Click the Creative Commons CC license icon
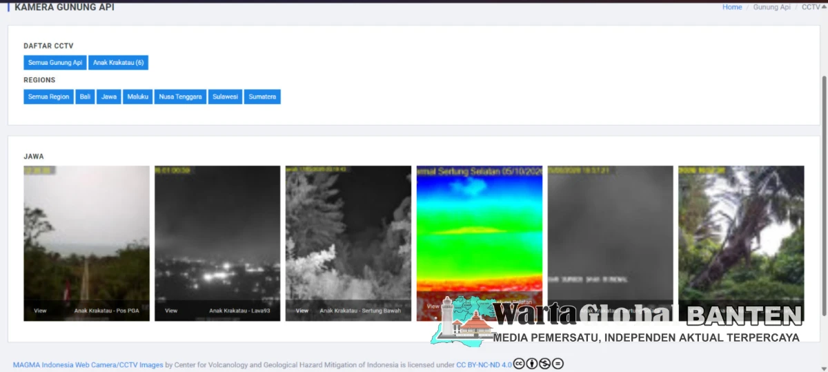Screen dimensions: 828x372 coord(519,364)
